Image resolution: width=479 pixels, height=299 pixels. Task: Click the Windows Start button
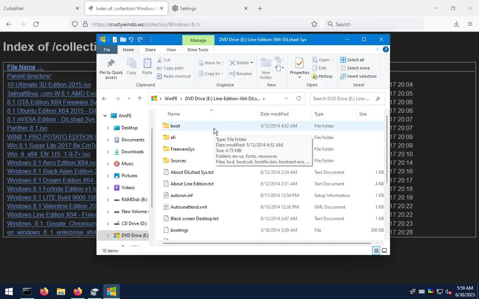(9, 292)
